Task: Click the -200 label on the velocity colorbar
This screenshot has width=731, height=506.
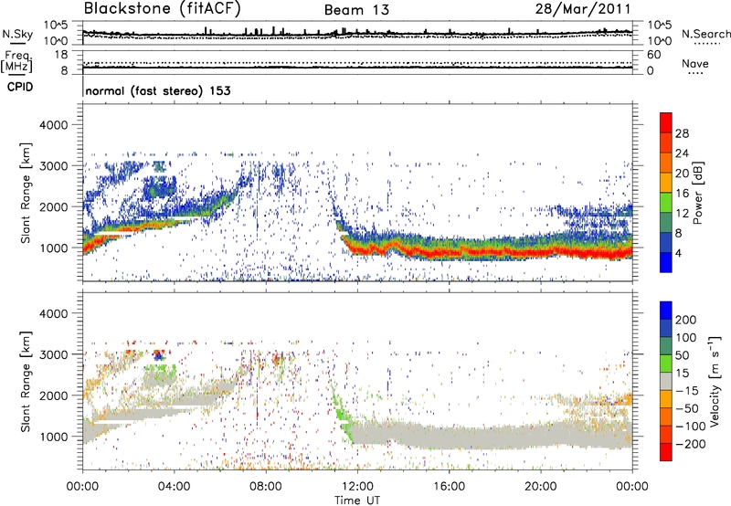Action: tap(690, 444)
